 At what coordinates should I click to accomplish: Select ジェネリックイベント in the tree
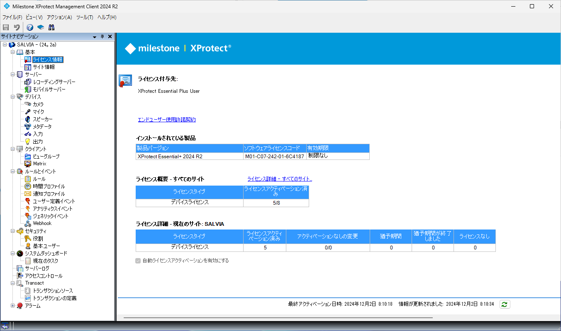click(x=51, y=216)
